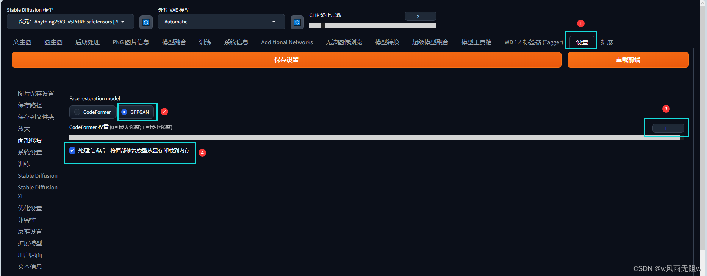Image resolution: width=707 pixels, height=276 pixels.
Task: Open the 模型转换 tab
Action: point(387,42)
